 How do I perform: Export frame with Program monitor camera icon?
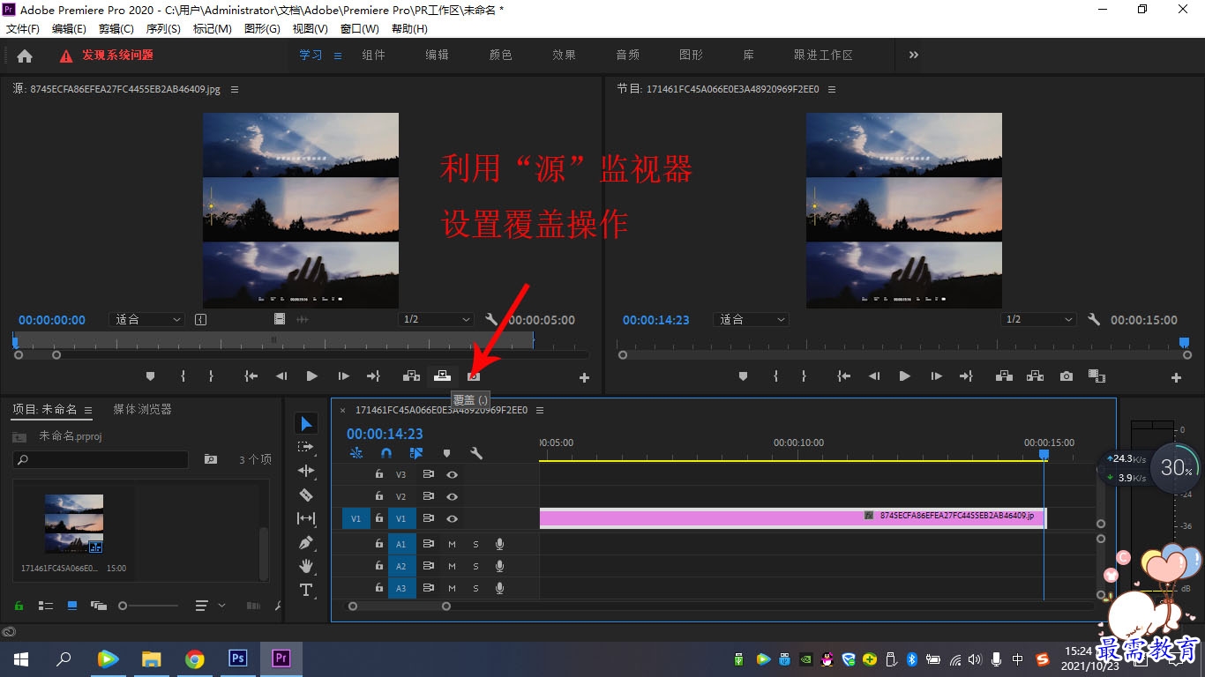[x=1067, y=376]
